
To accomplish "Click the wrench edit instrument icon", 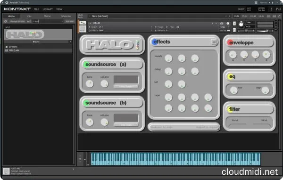I will [x=83, y=23].
